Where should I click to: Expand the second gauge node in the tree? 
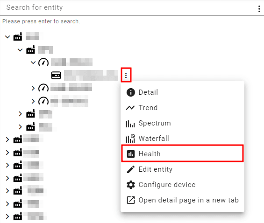33,88
